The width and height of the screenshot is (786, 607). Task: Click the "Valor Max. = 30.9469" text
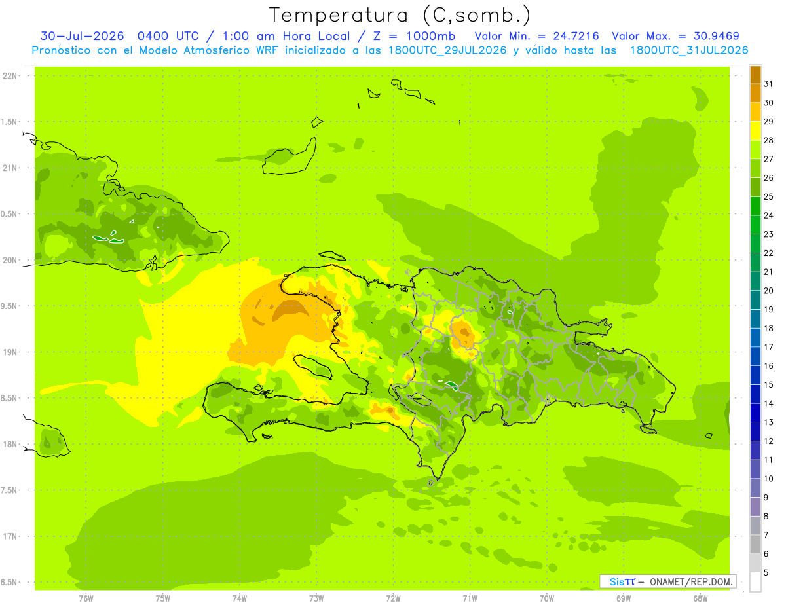(676, 36)
